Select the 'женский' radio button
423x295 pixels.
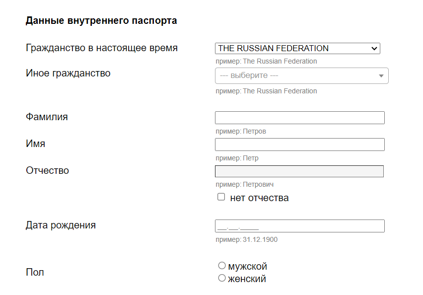(x=222, y=278)
